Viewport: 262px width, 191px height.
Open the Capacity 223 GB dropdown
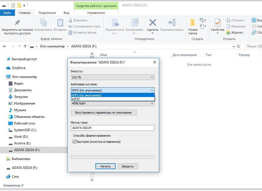pos(113,77)
